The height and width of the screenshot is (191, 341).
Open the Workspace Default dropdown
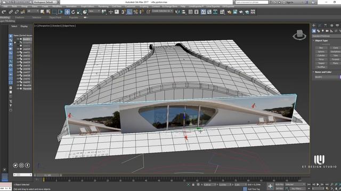coord(45,2)
